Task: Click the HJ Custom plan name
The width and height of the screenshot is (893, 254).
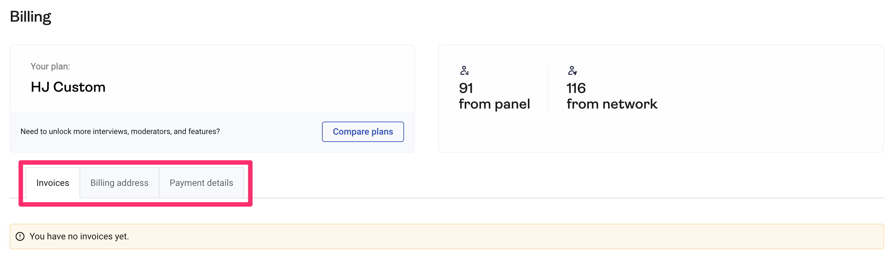Action: 68,88
